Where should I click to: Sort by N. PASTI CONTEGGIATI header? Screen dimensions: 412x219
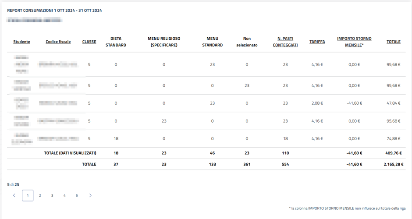pos(285,42)
